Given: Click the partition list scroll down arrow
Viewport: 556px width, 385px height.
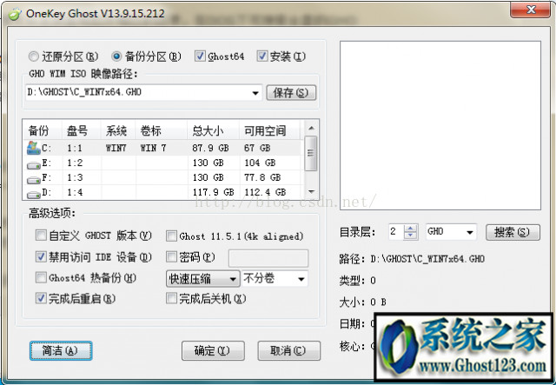Looking at the screenshot, I should pyautogui.click(x=311, y=191).
